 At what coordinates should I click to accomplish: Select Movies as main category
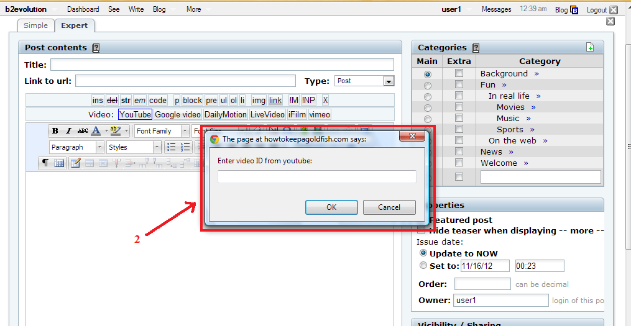[x=427, y=108]
